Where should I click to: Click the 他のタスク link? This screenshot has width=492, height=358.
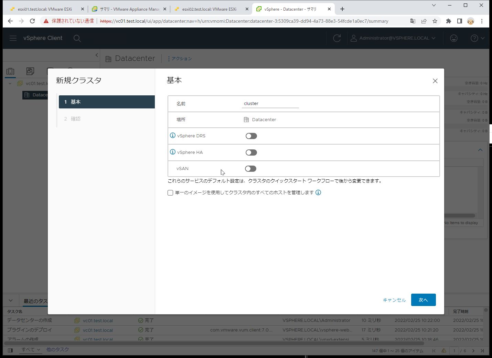[57, 350]
